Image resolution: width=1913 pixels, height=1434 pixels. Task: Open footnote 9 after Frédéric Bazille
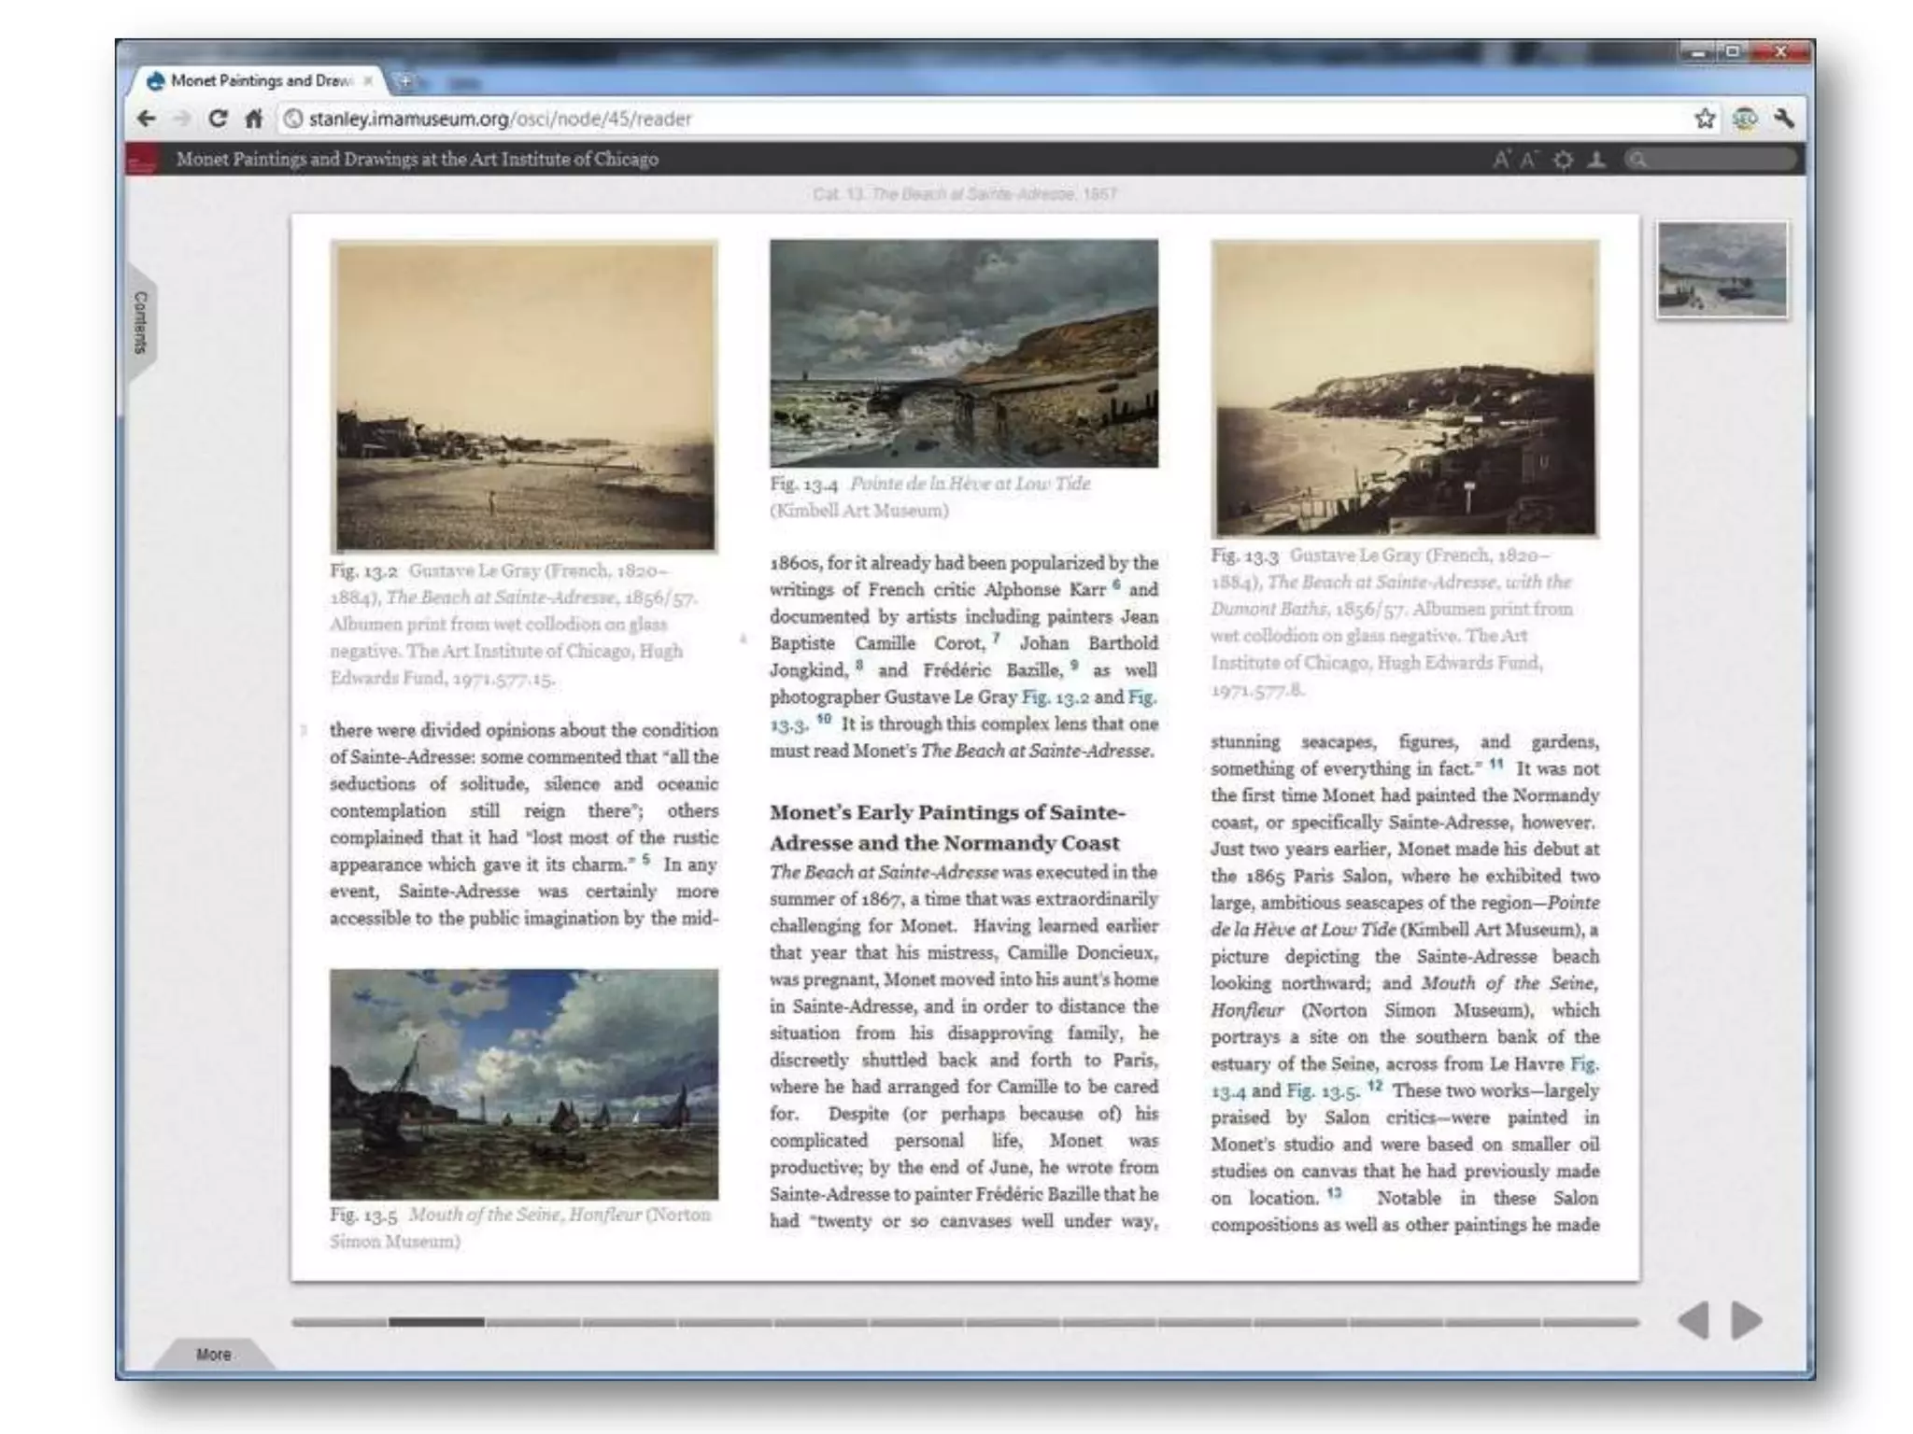1074,666
